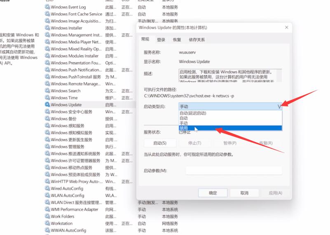Image resolution: width=330 pixels, height=235 pixels.
Task: Click the gear icon beside Windows 备份
Action: pyautogui.click(x=47, y=118)
